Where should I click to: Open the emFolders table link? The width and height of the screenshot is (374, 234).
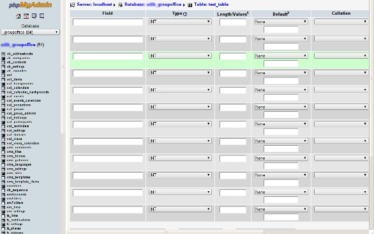[15, 203]
